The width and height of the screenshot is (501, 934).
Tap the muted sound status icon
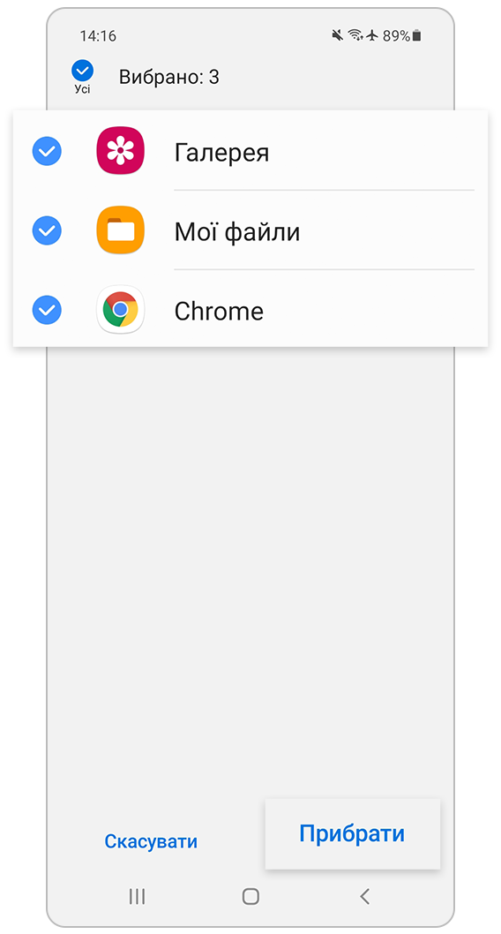pyautogui.click(x=337, y=35)
